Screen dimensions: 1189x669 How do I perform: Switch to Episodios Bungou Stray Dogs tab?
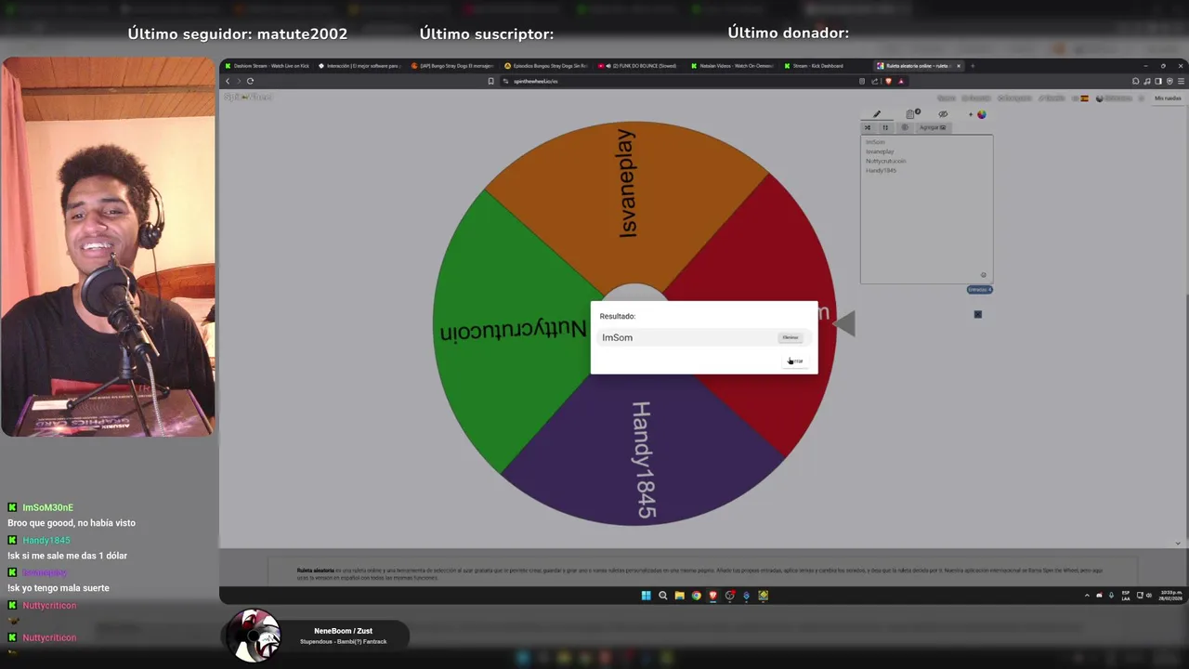click(x=546, y=66)
